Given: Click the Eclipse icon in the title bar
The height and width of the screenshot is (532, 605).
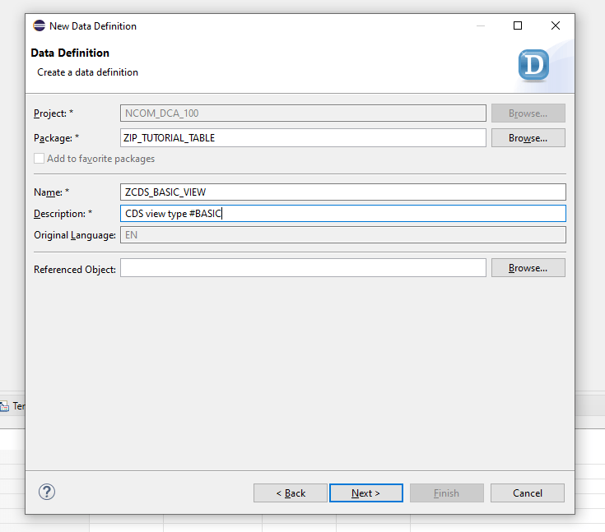Looking at the screenshot, I should [x=39, y=25].
